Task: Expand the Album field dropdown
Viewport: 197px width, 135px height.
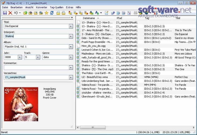Action: pyautogui.click(x=71, y=47)
